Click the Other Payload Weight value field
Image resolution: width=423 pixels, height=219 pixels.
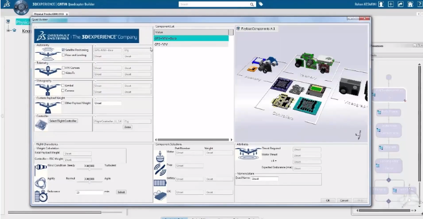tap(108, 103)
